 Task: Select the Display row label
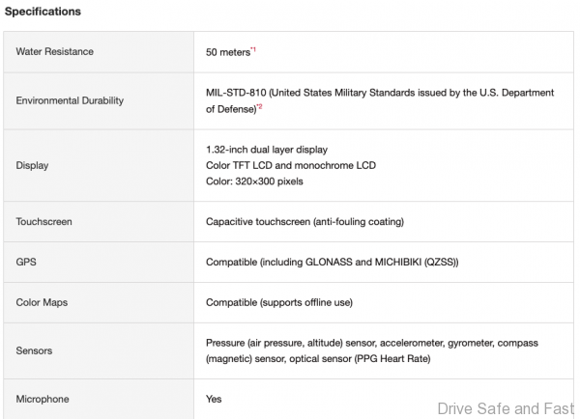[32, 166]
